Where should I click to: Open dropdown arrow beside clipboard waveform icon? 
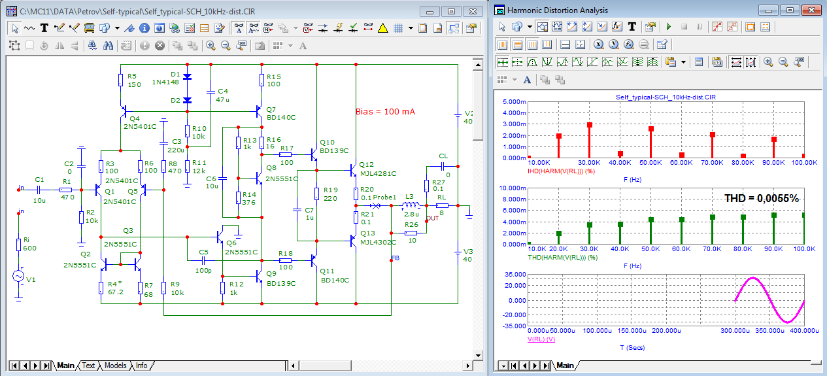tap(684, 62)
